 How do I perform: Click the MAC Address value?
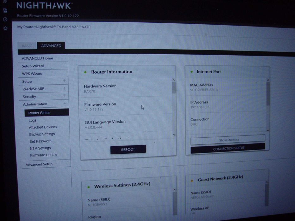pos(204,90)
